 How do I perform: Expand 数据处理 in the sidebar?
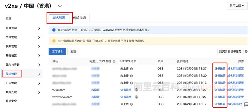tap(39, 92)
